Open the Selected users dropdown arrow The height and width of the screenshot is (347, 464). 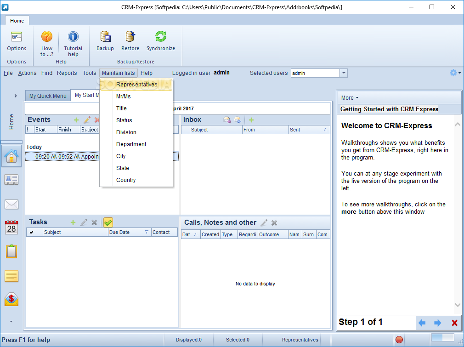click(344, 73)
